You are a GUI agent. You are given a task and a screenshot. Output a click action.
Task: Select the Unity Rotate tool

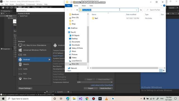pos(11,8)
